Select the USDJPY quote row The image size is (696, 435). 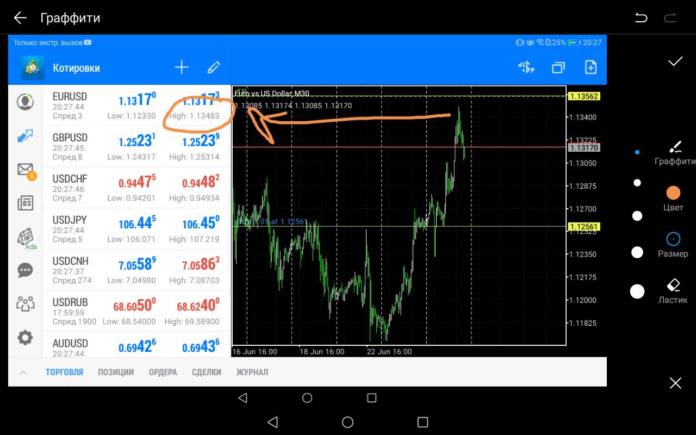[136, 229]
